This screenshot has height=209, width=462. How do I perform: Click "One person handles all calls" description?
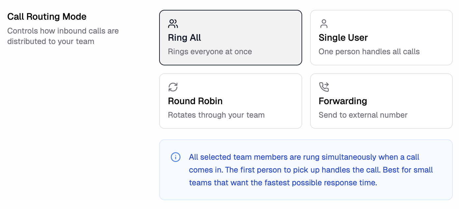click(369, 52)
